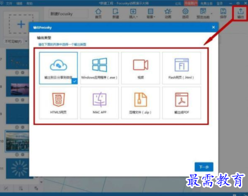
Task: Expand the preview dropdown arrow
Action: pyautogui.click(x=212, y=14)
